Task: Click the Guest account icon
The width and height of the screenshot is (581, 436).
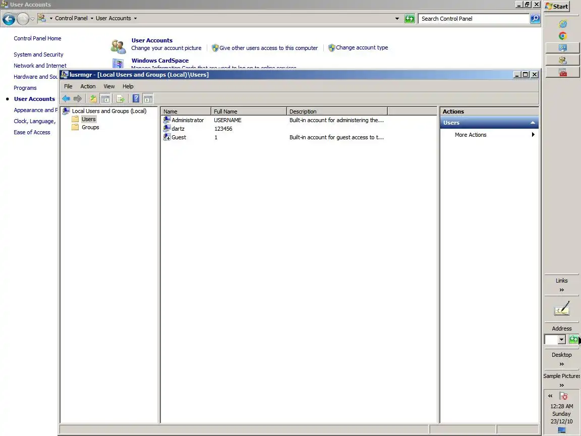Action: 167,137
